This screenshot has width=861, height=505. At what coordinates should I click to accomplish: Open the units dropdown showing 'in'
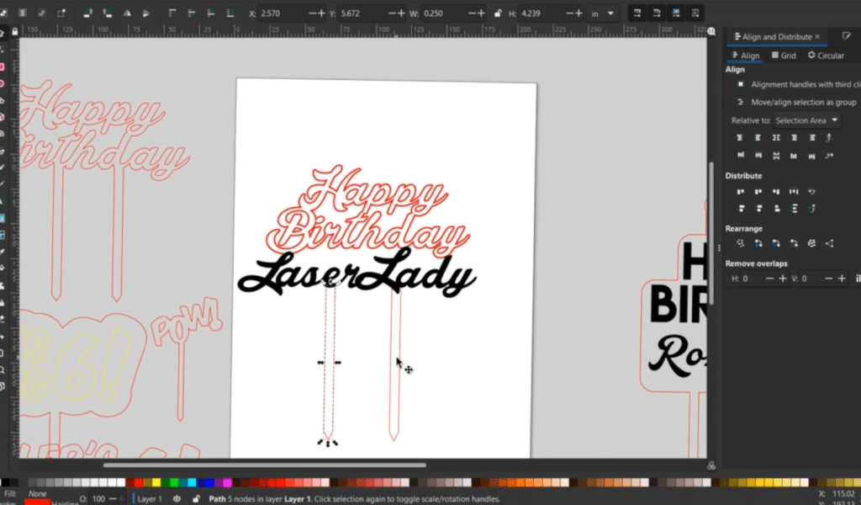click(604, 13)
